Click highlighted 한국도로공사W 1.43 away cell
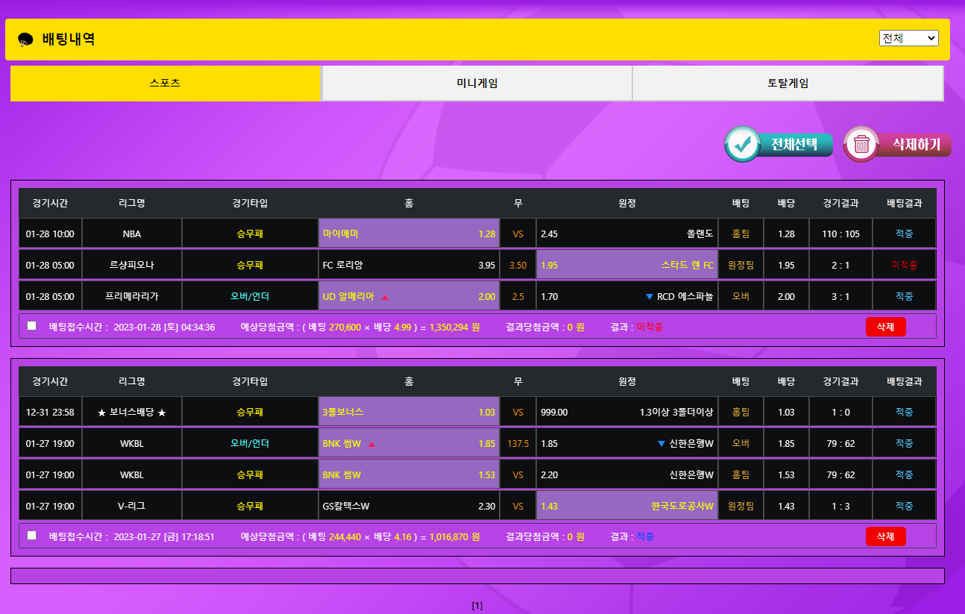The width and height of the screenshot is (965, 614). coord(626,507)
